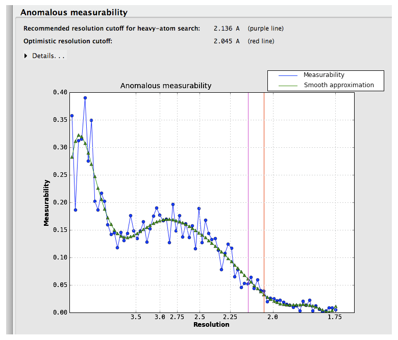
Task: Click the green Smooth approximation legend line sample
Action: point(288,85)
